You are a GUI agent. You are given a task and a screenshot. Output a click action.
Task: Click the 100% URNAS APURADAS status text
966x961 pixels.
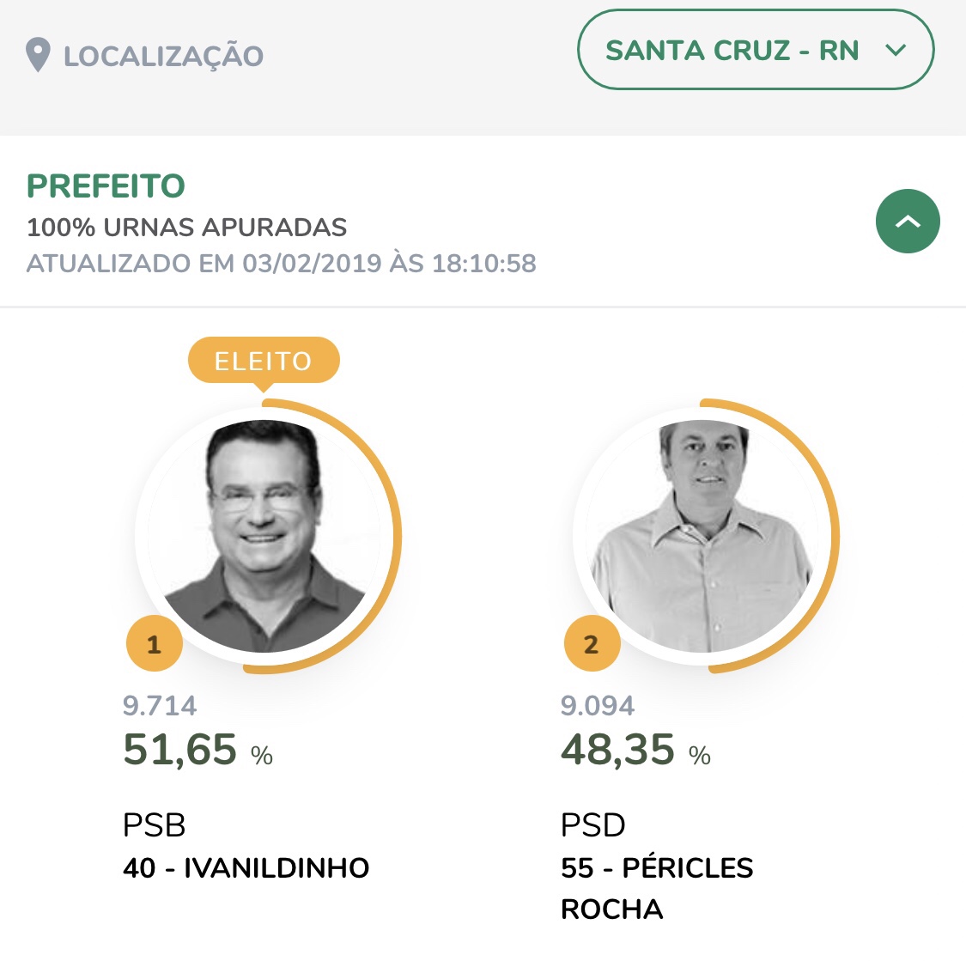(x=186, y=228)
